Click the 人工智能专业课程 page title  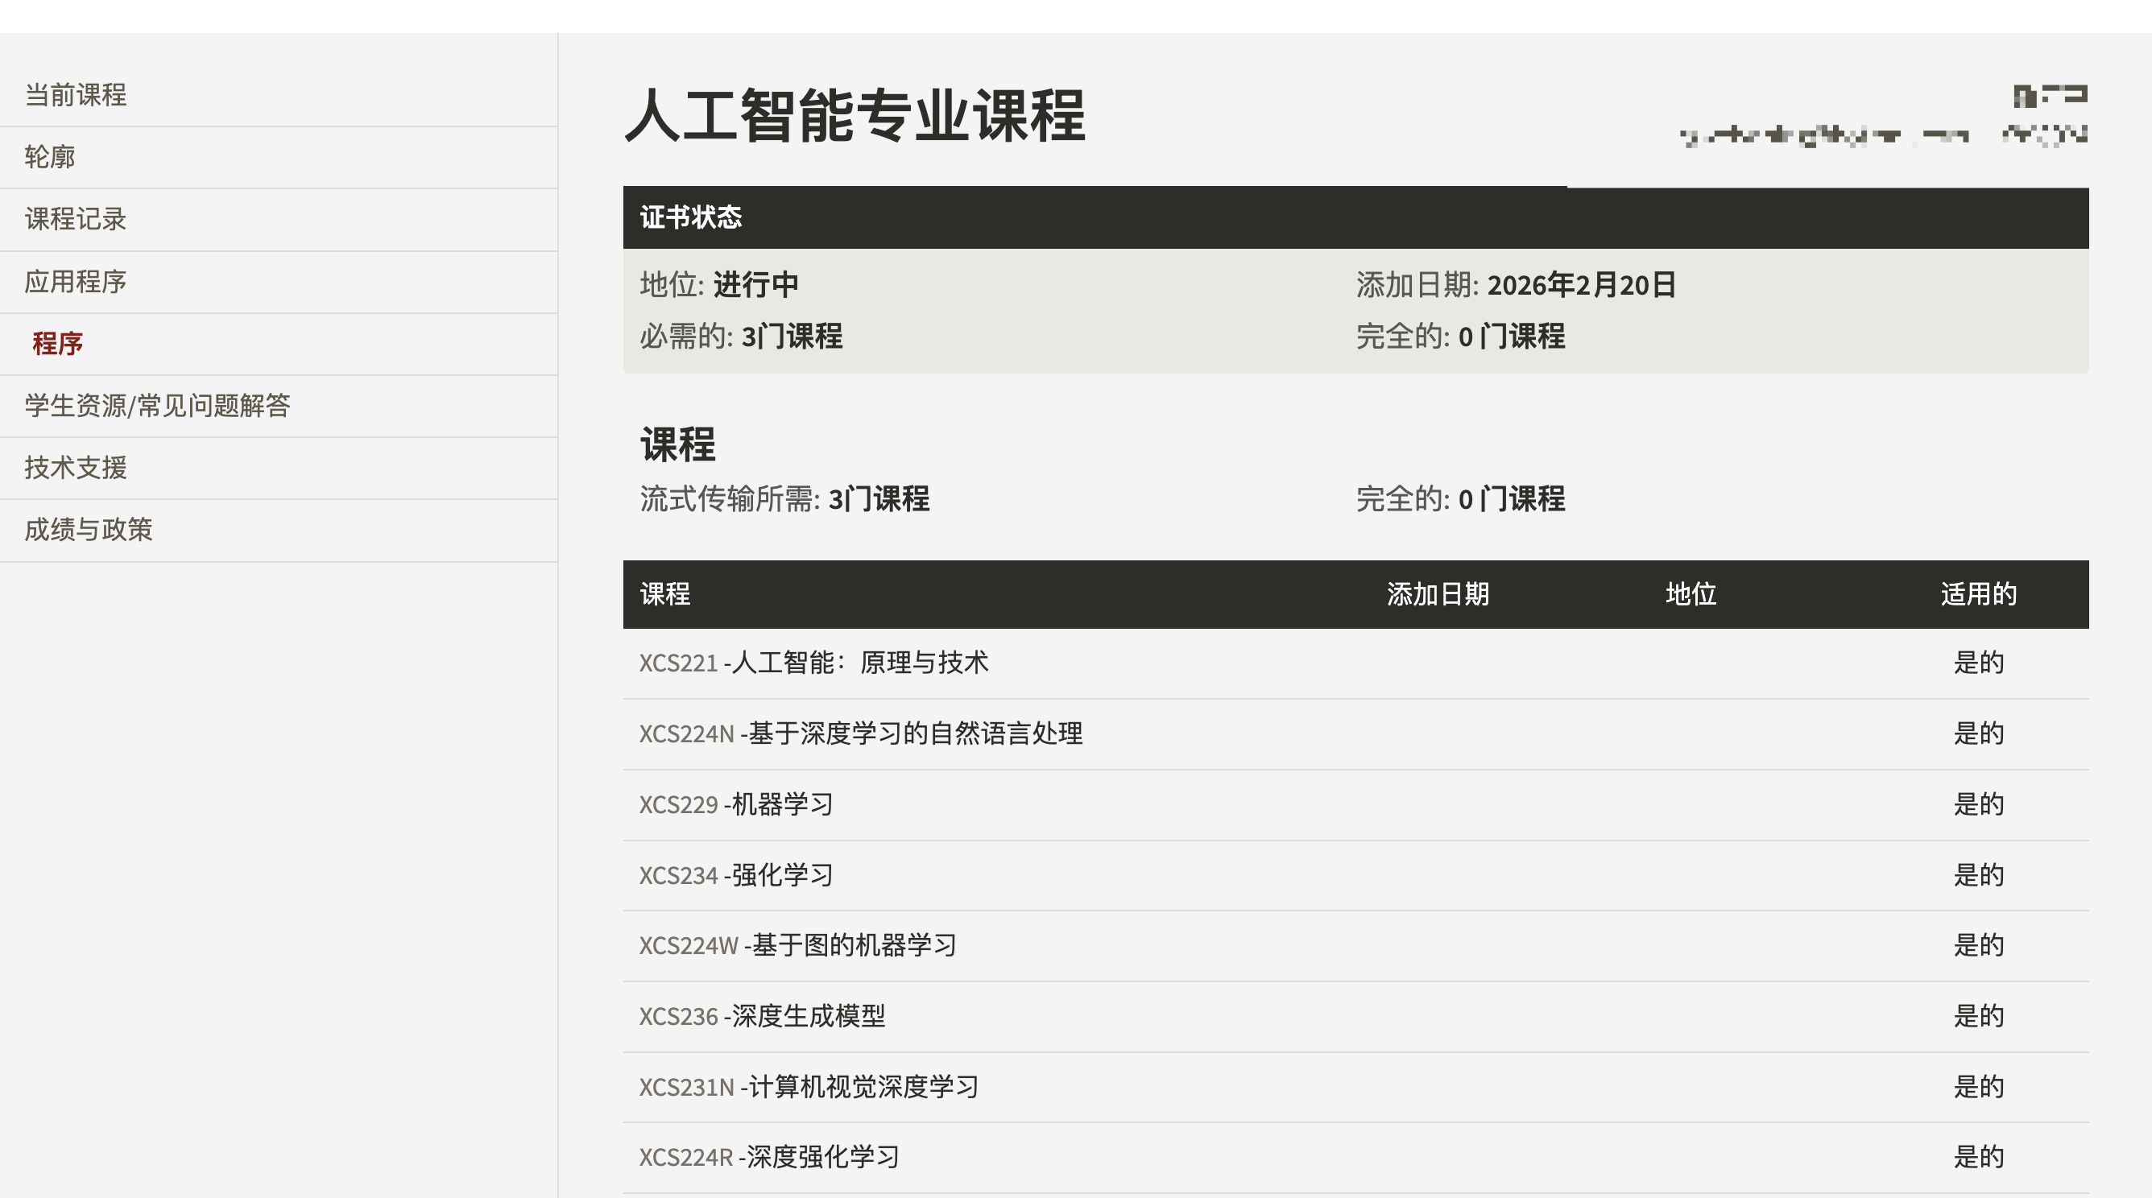(x=855, y=115)
